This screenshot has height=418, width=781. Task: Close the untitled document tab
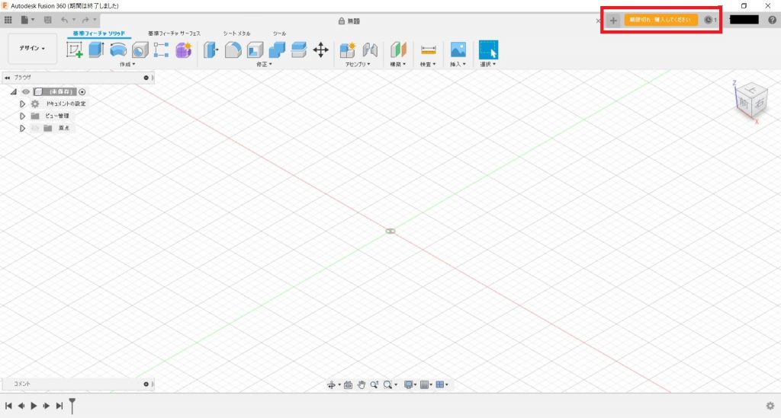[x=598, y=21]
